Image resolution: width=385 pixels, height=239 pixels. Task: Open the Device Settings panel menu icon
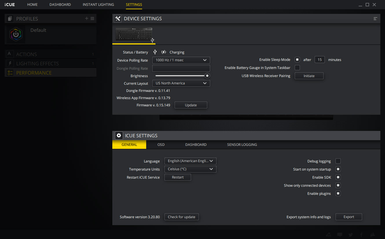coord(375,18)
